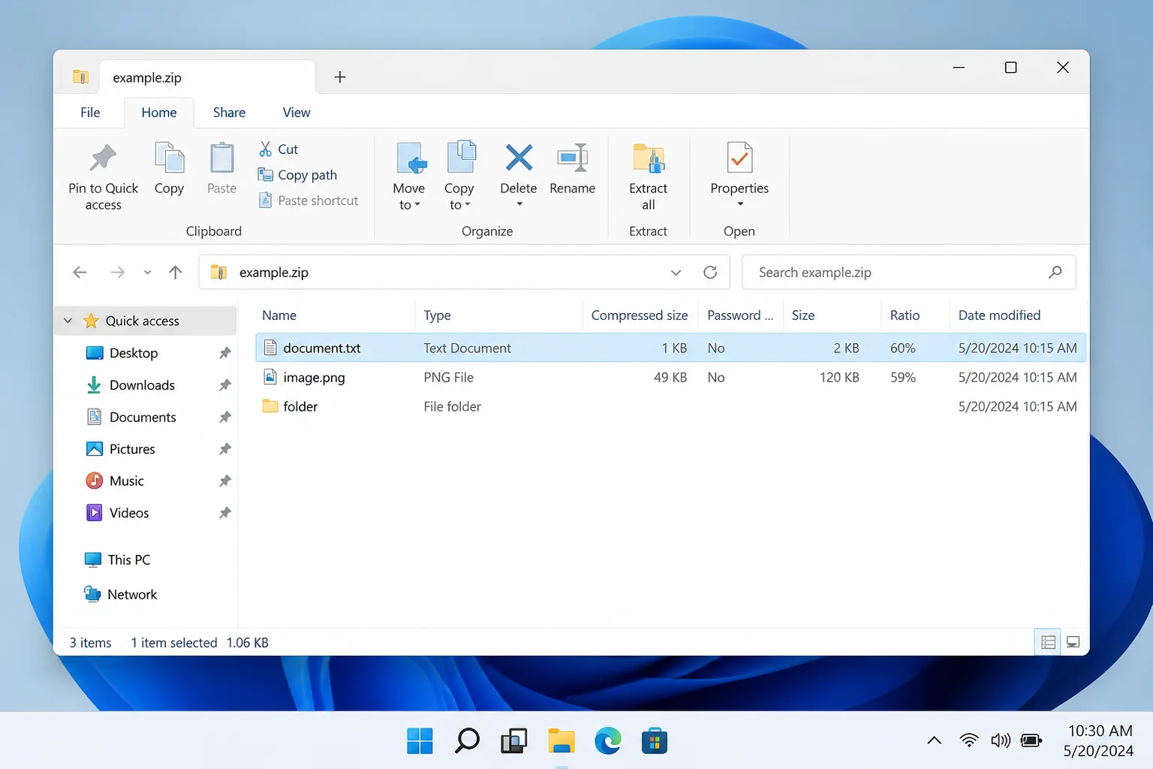
Task: Click the pin icon beside Videos
Action: (x=225, y=513)
